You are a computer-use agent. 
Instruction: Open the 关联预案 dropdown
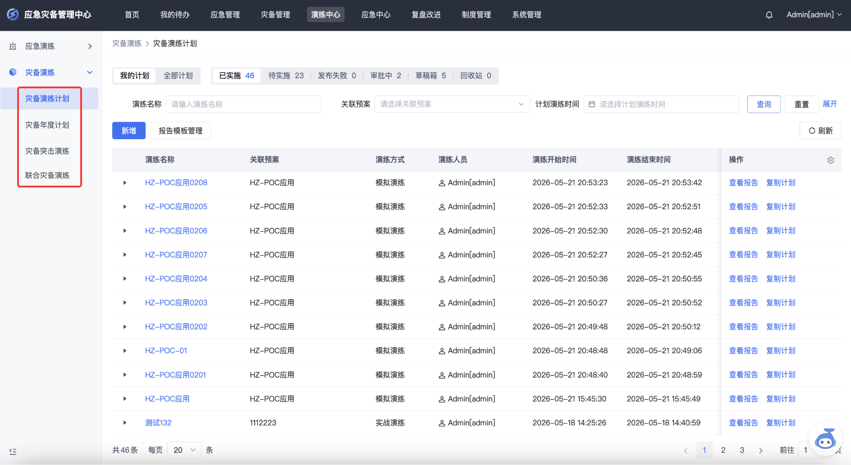452,104
